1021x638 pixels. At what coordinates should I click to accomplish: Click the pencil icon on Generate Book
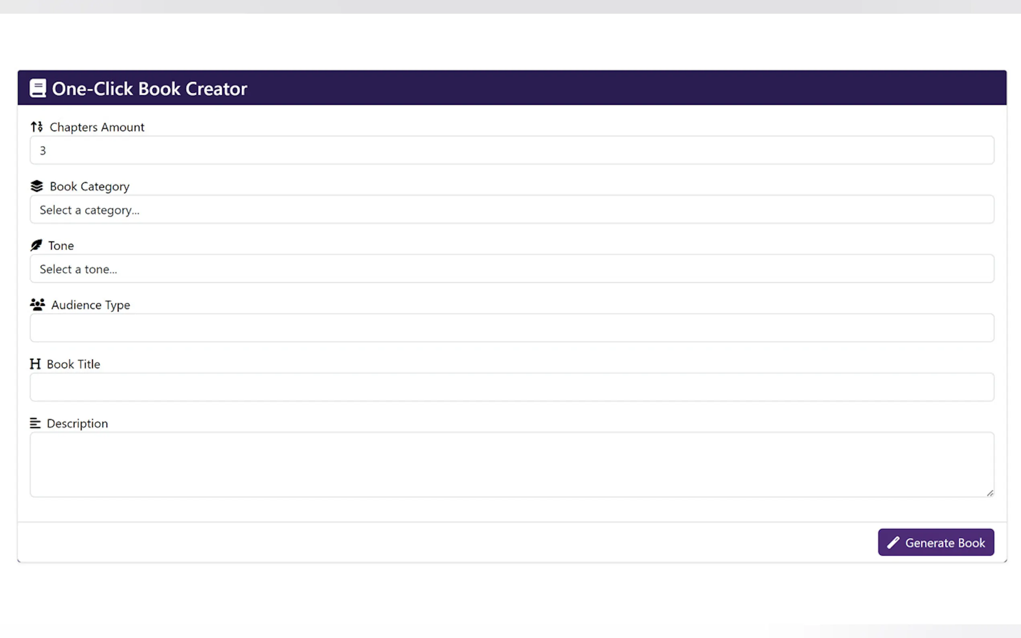pyautogui.click(x=893, y=543)
